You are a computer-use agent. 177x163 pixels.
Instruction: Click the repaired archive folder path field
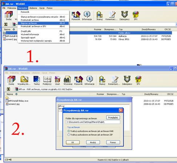[93, 122]
